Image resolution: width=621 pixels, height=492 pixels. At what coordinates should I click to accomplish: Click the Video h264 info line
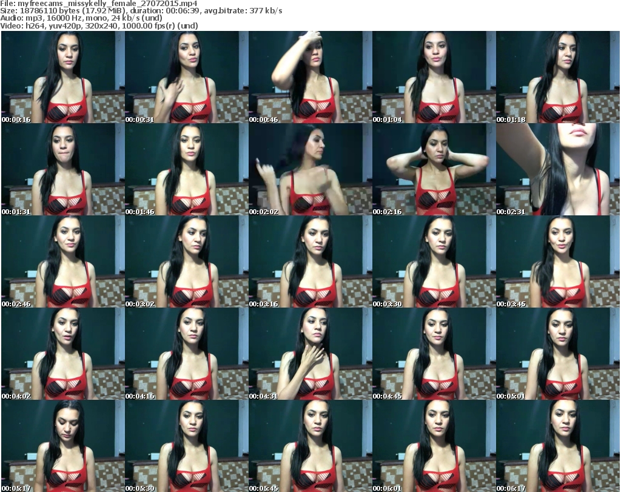click(99, 25)
